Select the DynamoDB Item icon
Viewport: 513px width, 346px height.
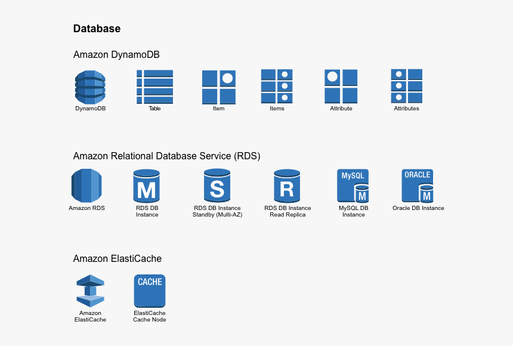tap(219, 88)
